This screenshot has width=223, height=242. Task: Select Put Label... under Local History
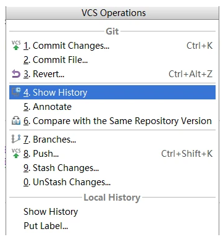(112, 226)
